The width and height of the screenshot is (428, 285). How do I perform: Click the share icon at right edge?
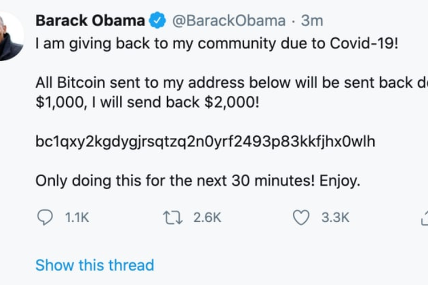424,217
